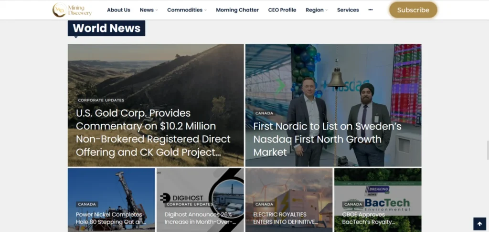Click Canada tag on BacTech card

pyautogui.click(x=353, y=204)
